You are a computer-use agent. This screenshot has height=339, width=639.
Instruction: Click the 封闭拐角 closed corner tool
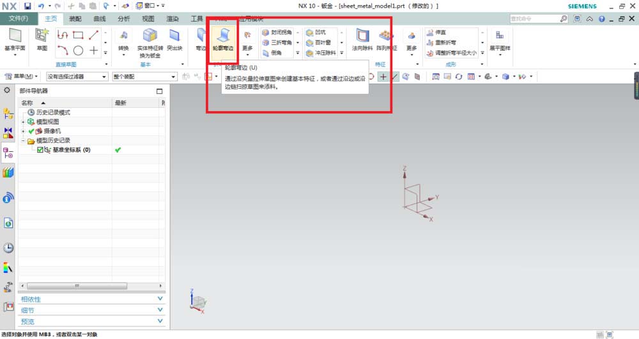click(277, 32)
